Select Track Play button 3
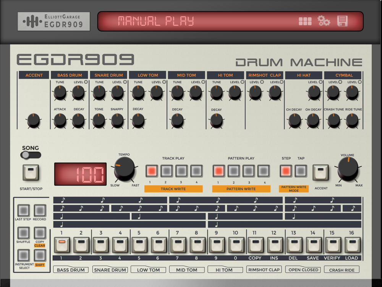The image size is (382, 287). pos(181,171)
